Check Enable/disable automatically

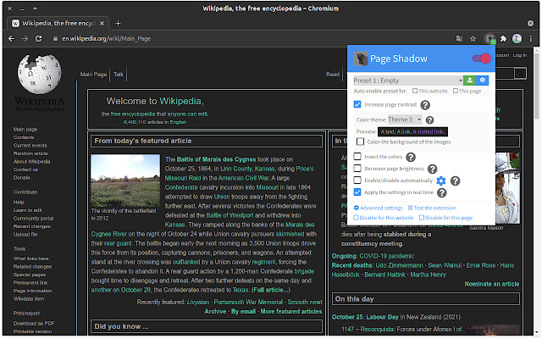(x=357, y=181)
